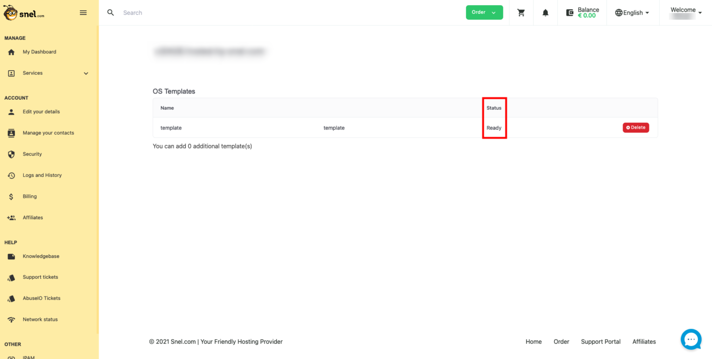Image resolution: width=712 pixels, height=359 pixels.
Task: Open Network status in sidebar
Action: click(x=40, y=319)
